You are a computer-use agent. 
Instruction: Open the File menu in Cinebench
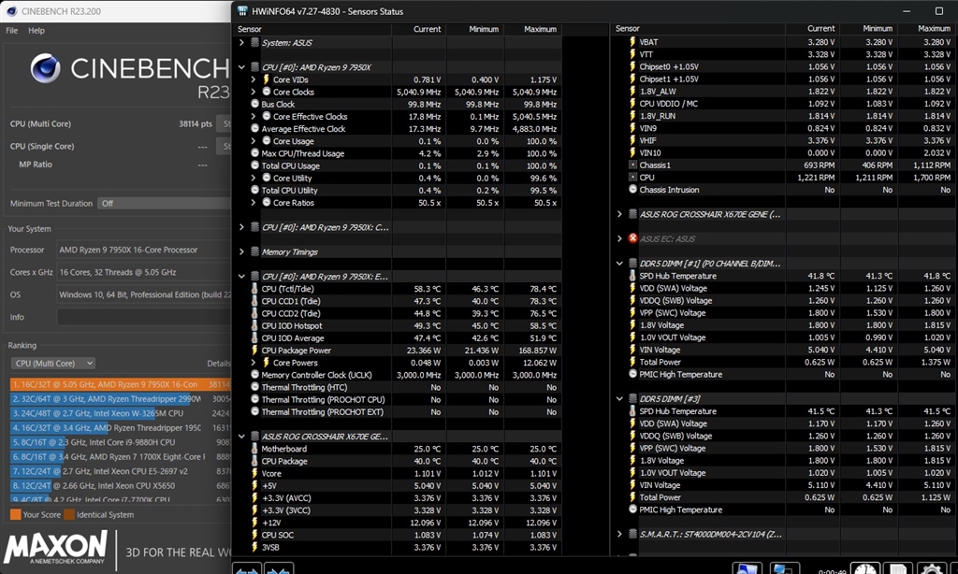coord(11,30)
